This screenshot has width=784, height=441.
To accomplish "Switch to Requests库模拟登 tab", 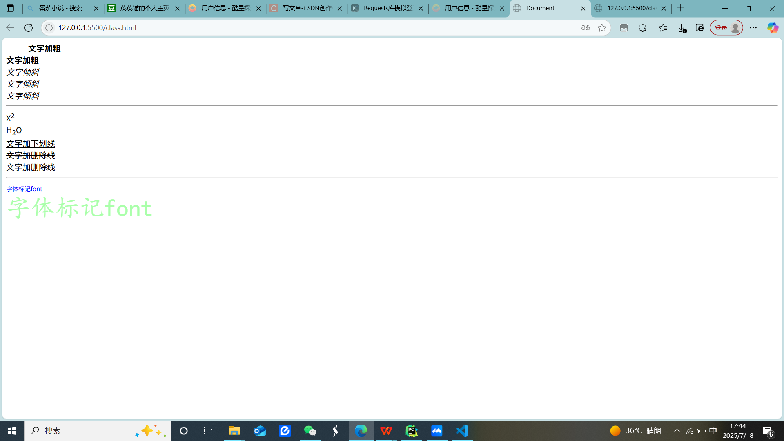I will tap(388, 8).
